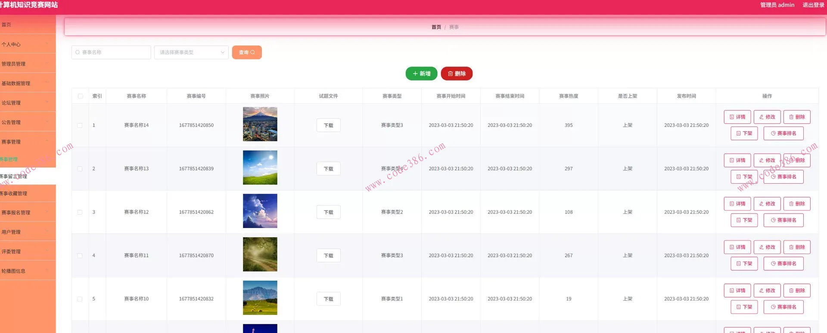Image resolution: width=827 pixels, height=333 pixels.
Task: Open 轮播图信息 sidebar item
Action: point(28,271)
